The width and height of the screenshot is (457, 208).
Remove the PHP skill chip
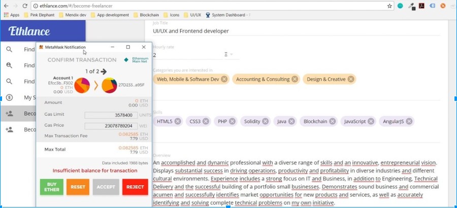click(x=232, y=121)
